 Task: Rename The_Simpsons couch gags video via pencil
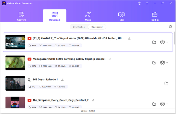(93, 100)
